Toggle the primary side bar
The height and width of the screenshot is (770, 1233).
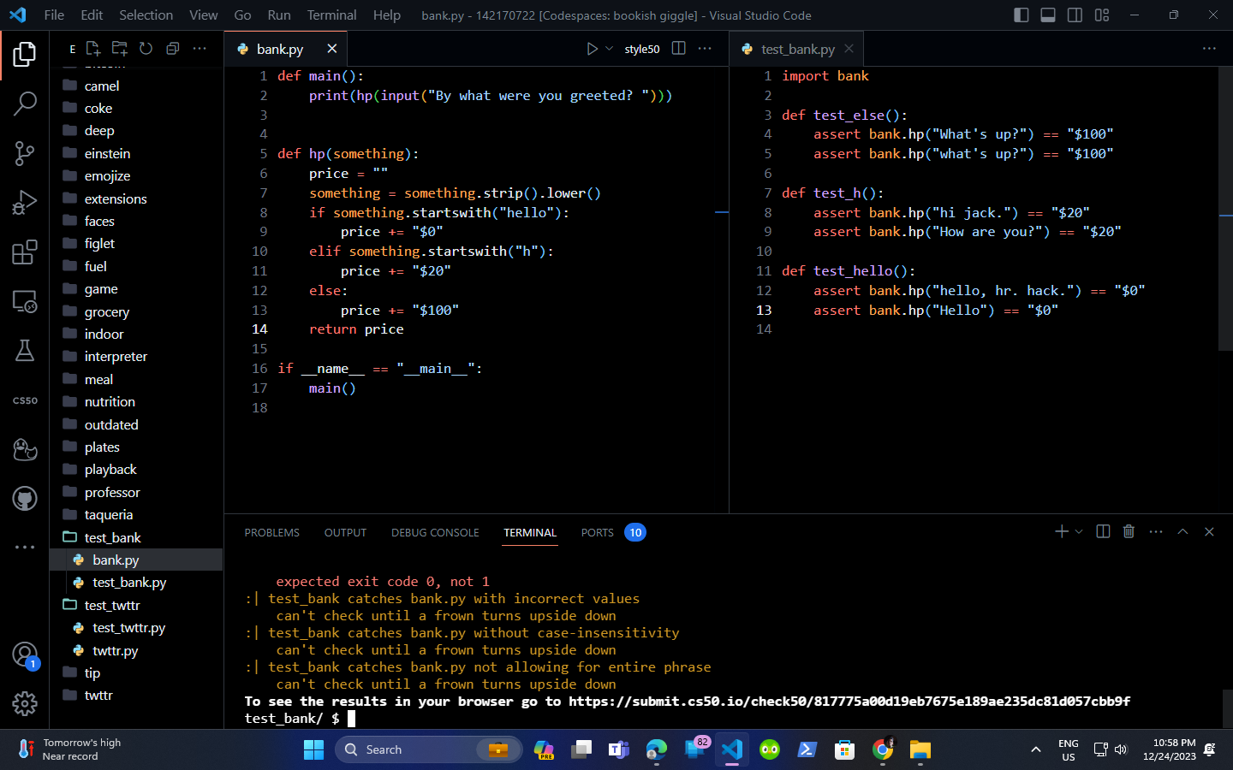pos(1021,15)
